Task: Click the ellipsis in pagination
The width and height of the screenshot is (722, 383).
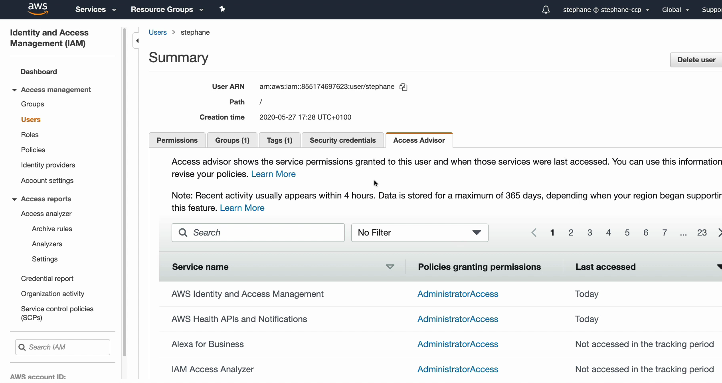Action: (683, 234)
